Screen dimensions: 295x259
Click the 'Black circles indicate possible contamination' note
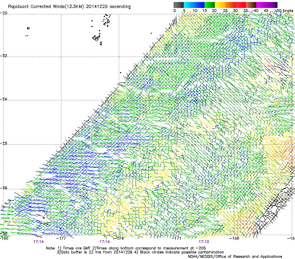[180, 252]
